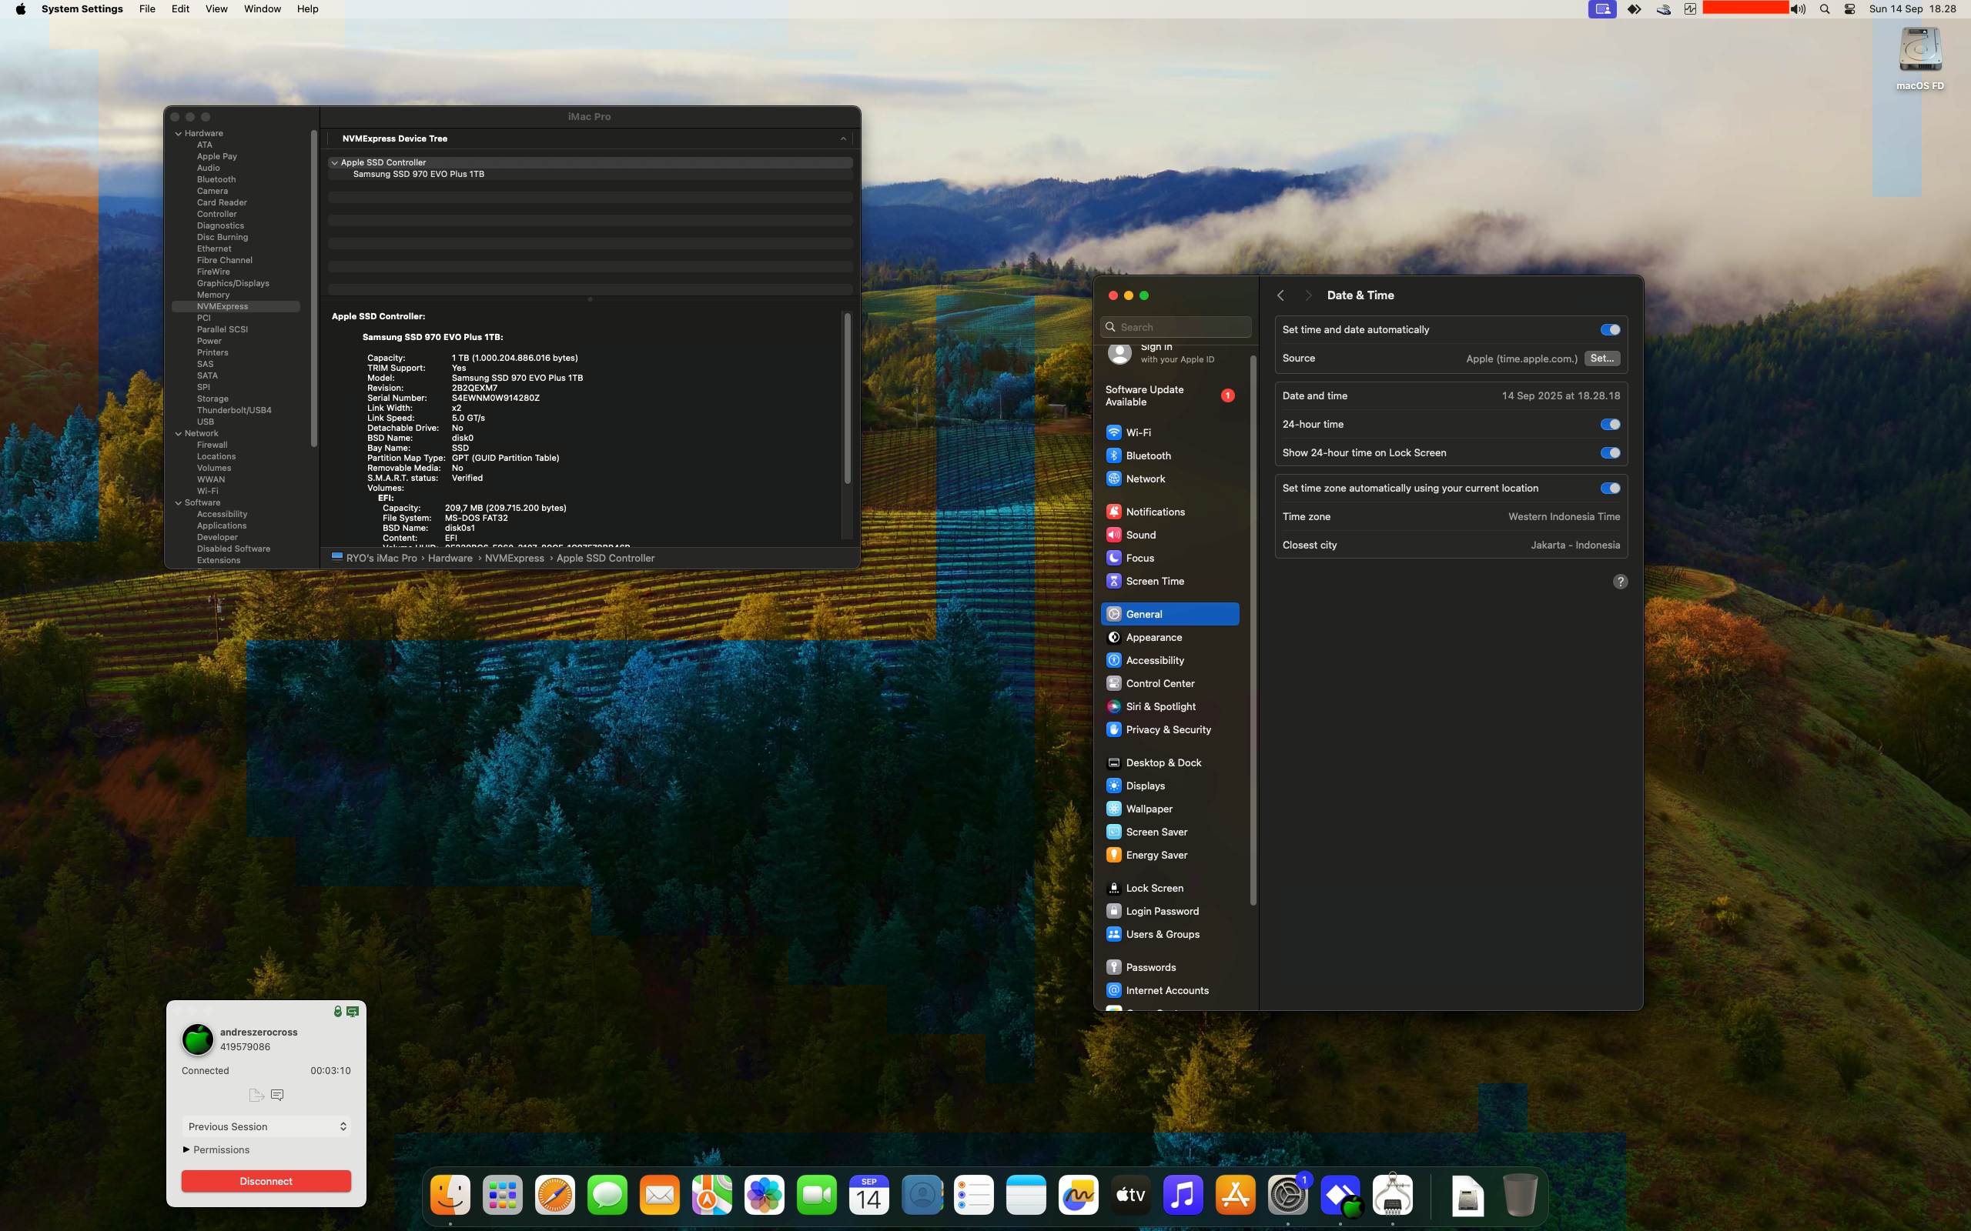Toggle the automatic time zone location switch
This screenshot has height=1231, width=1971.
(x=1609, y=489)
